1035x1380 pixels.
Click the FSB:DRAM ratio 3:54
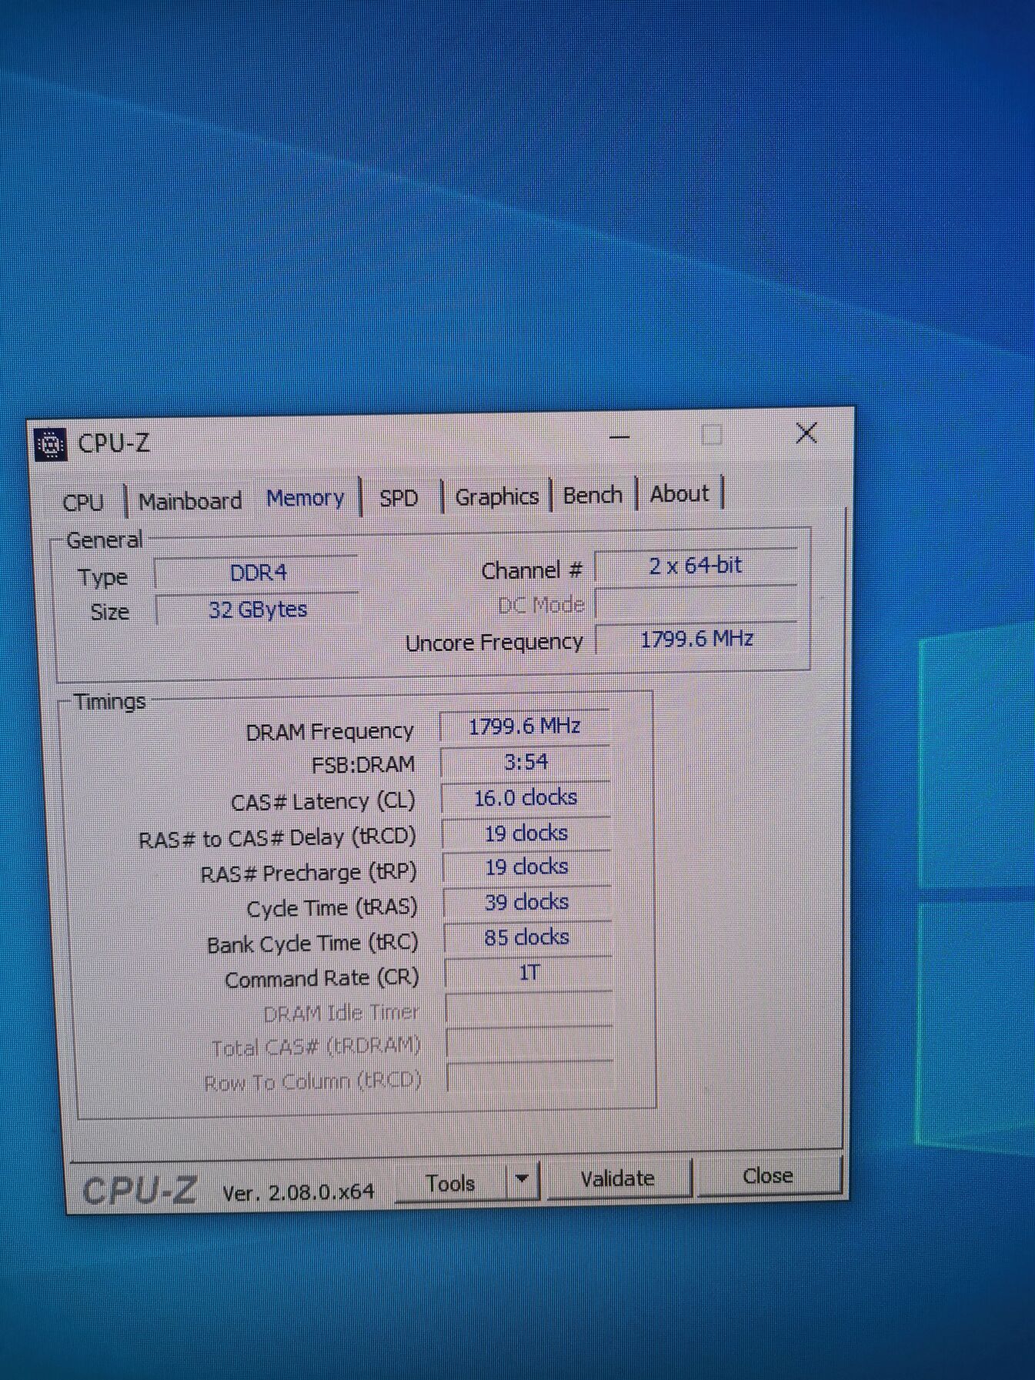[x=526, y=762]
